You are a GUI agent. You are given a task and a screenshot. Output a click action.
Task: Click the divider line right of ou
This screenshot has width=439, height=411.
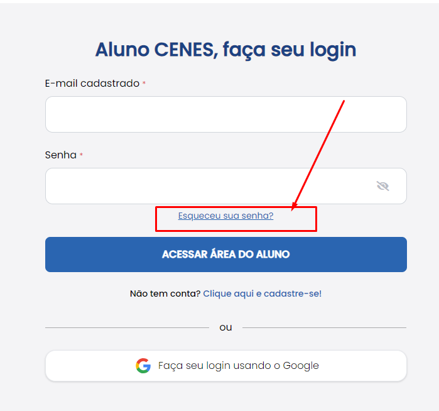click(324, 327)
